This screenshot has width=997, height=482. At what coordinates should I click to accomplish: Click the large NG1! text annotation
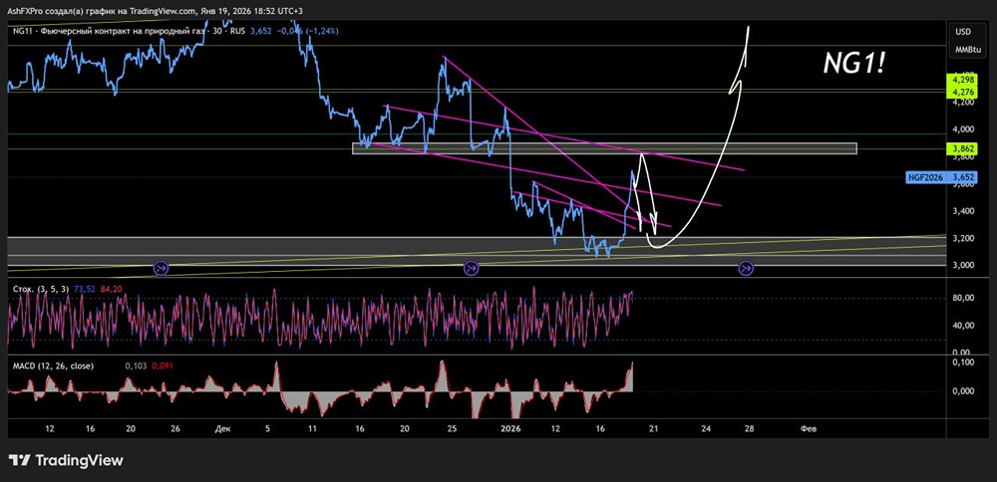[x=854, y=64]
